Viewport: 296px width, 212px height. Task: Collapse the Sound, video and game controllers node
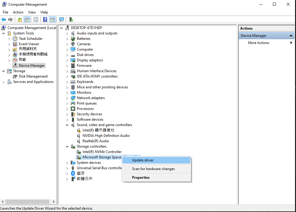click(67, 125)
